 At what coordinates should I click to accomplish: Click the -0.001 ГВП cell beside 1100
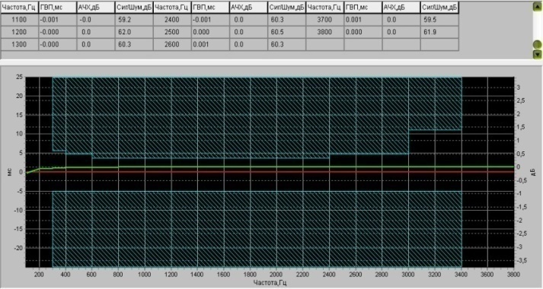click(57, 20)
